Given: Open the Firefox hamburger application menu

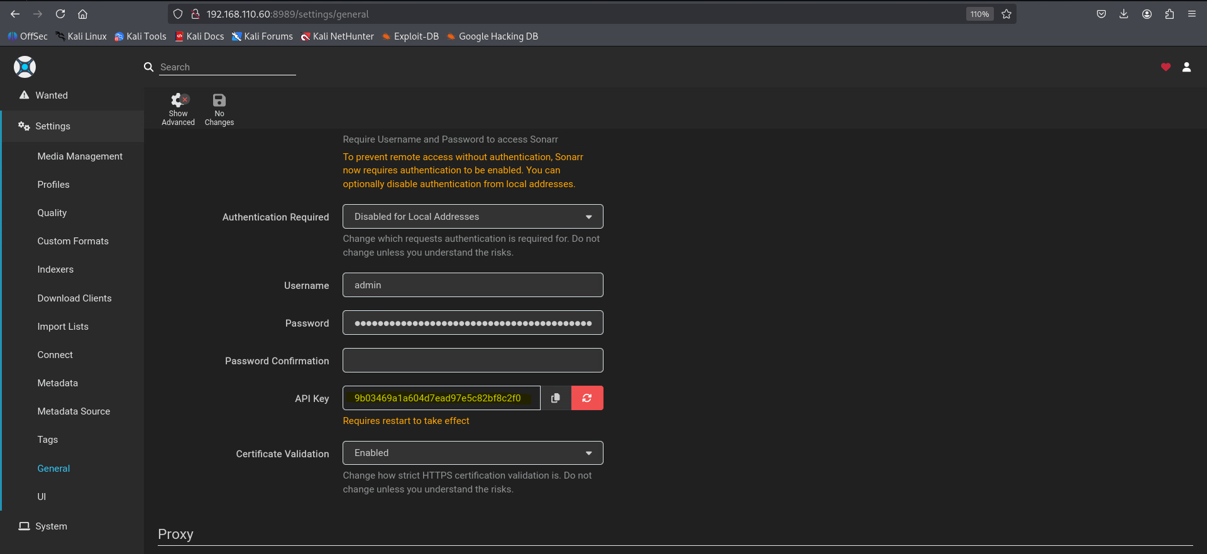Looking at the screenshot, I should (x=1191, y=14).
